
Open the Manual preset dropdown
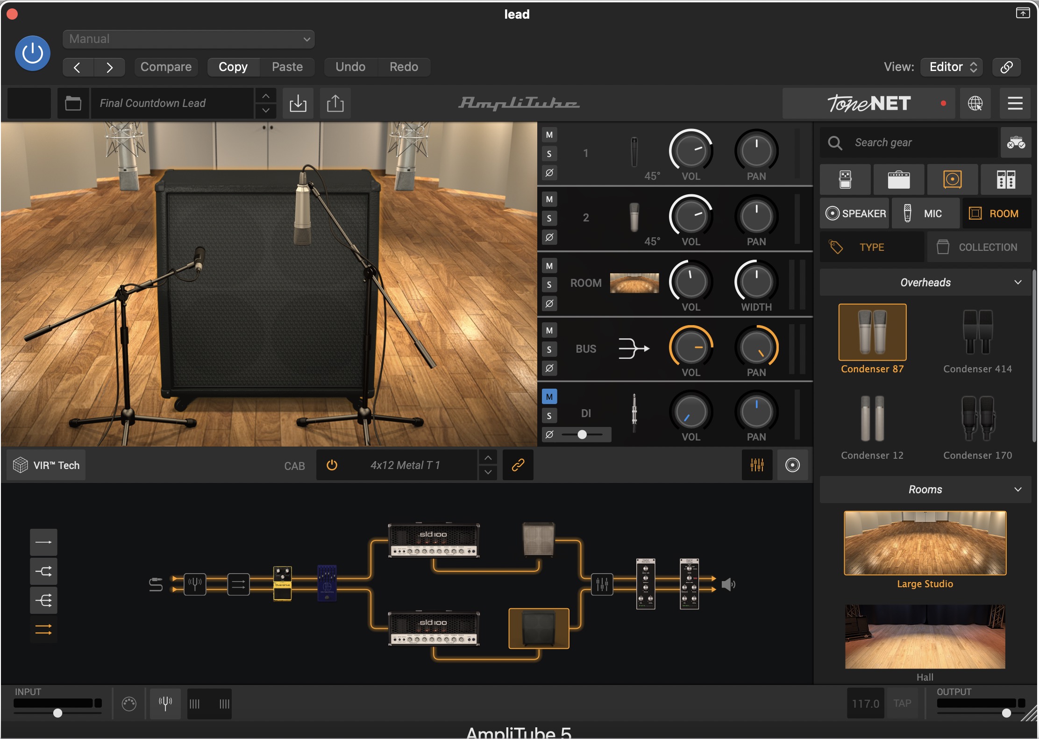pyautogui.click(x=188, y=39)
